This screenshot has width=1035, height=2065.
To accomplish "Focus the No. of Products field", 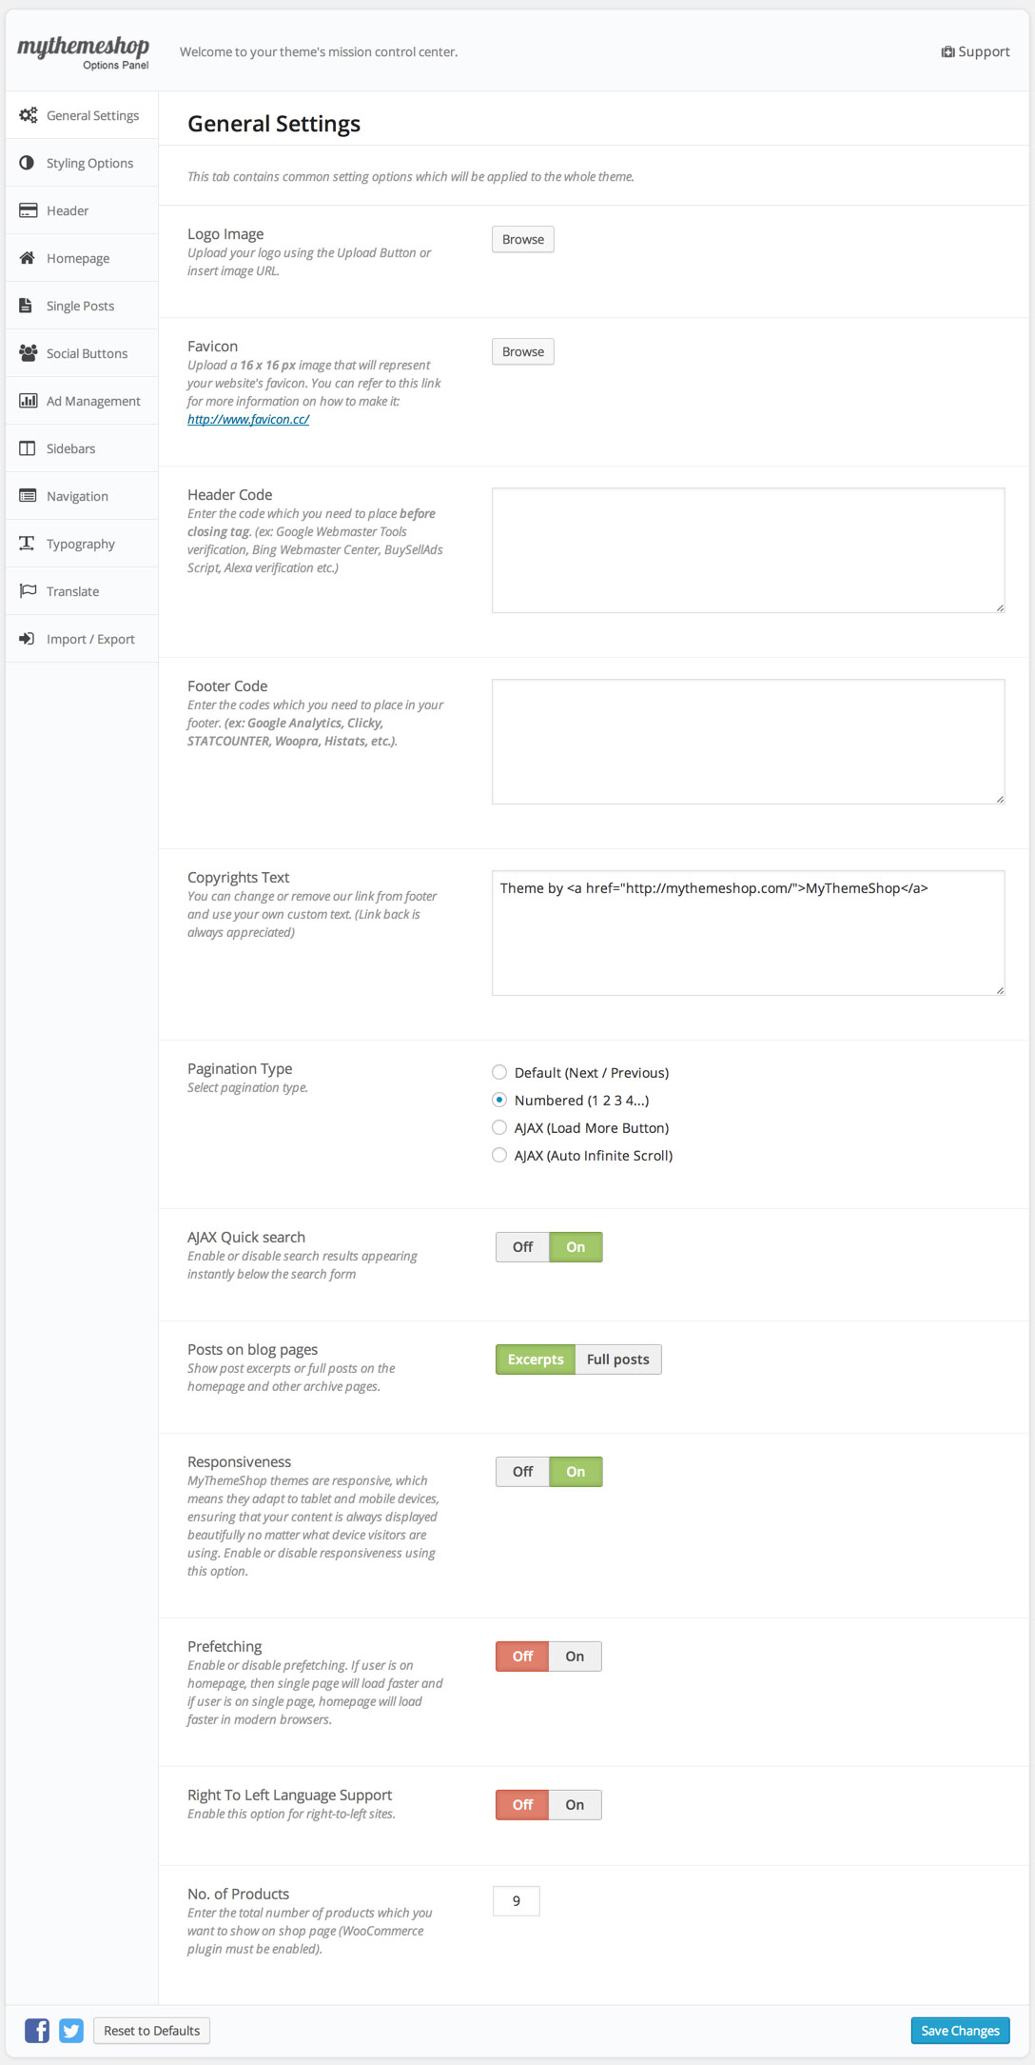I will point(517,1901).
